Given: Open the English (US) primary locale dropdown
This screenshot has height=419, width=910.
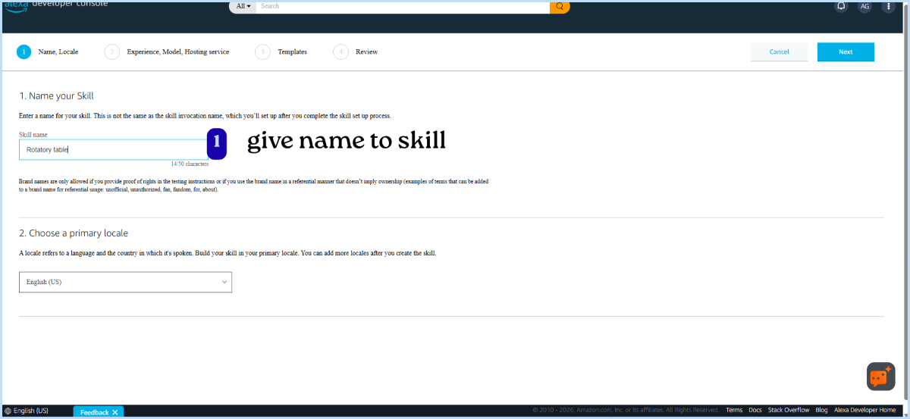Looking at the screenshot, I should point(125,282).
